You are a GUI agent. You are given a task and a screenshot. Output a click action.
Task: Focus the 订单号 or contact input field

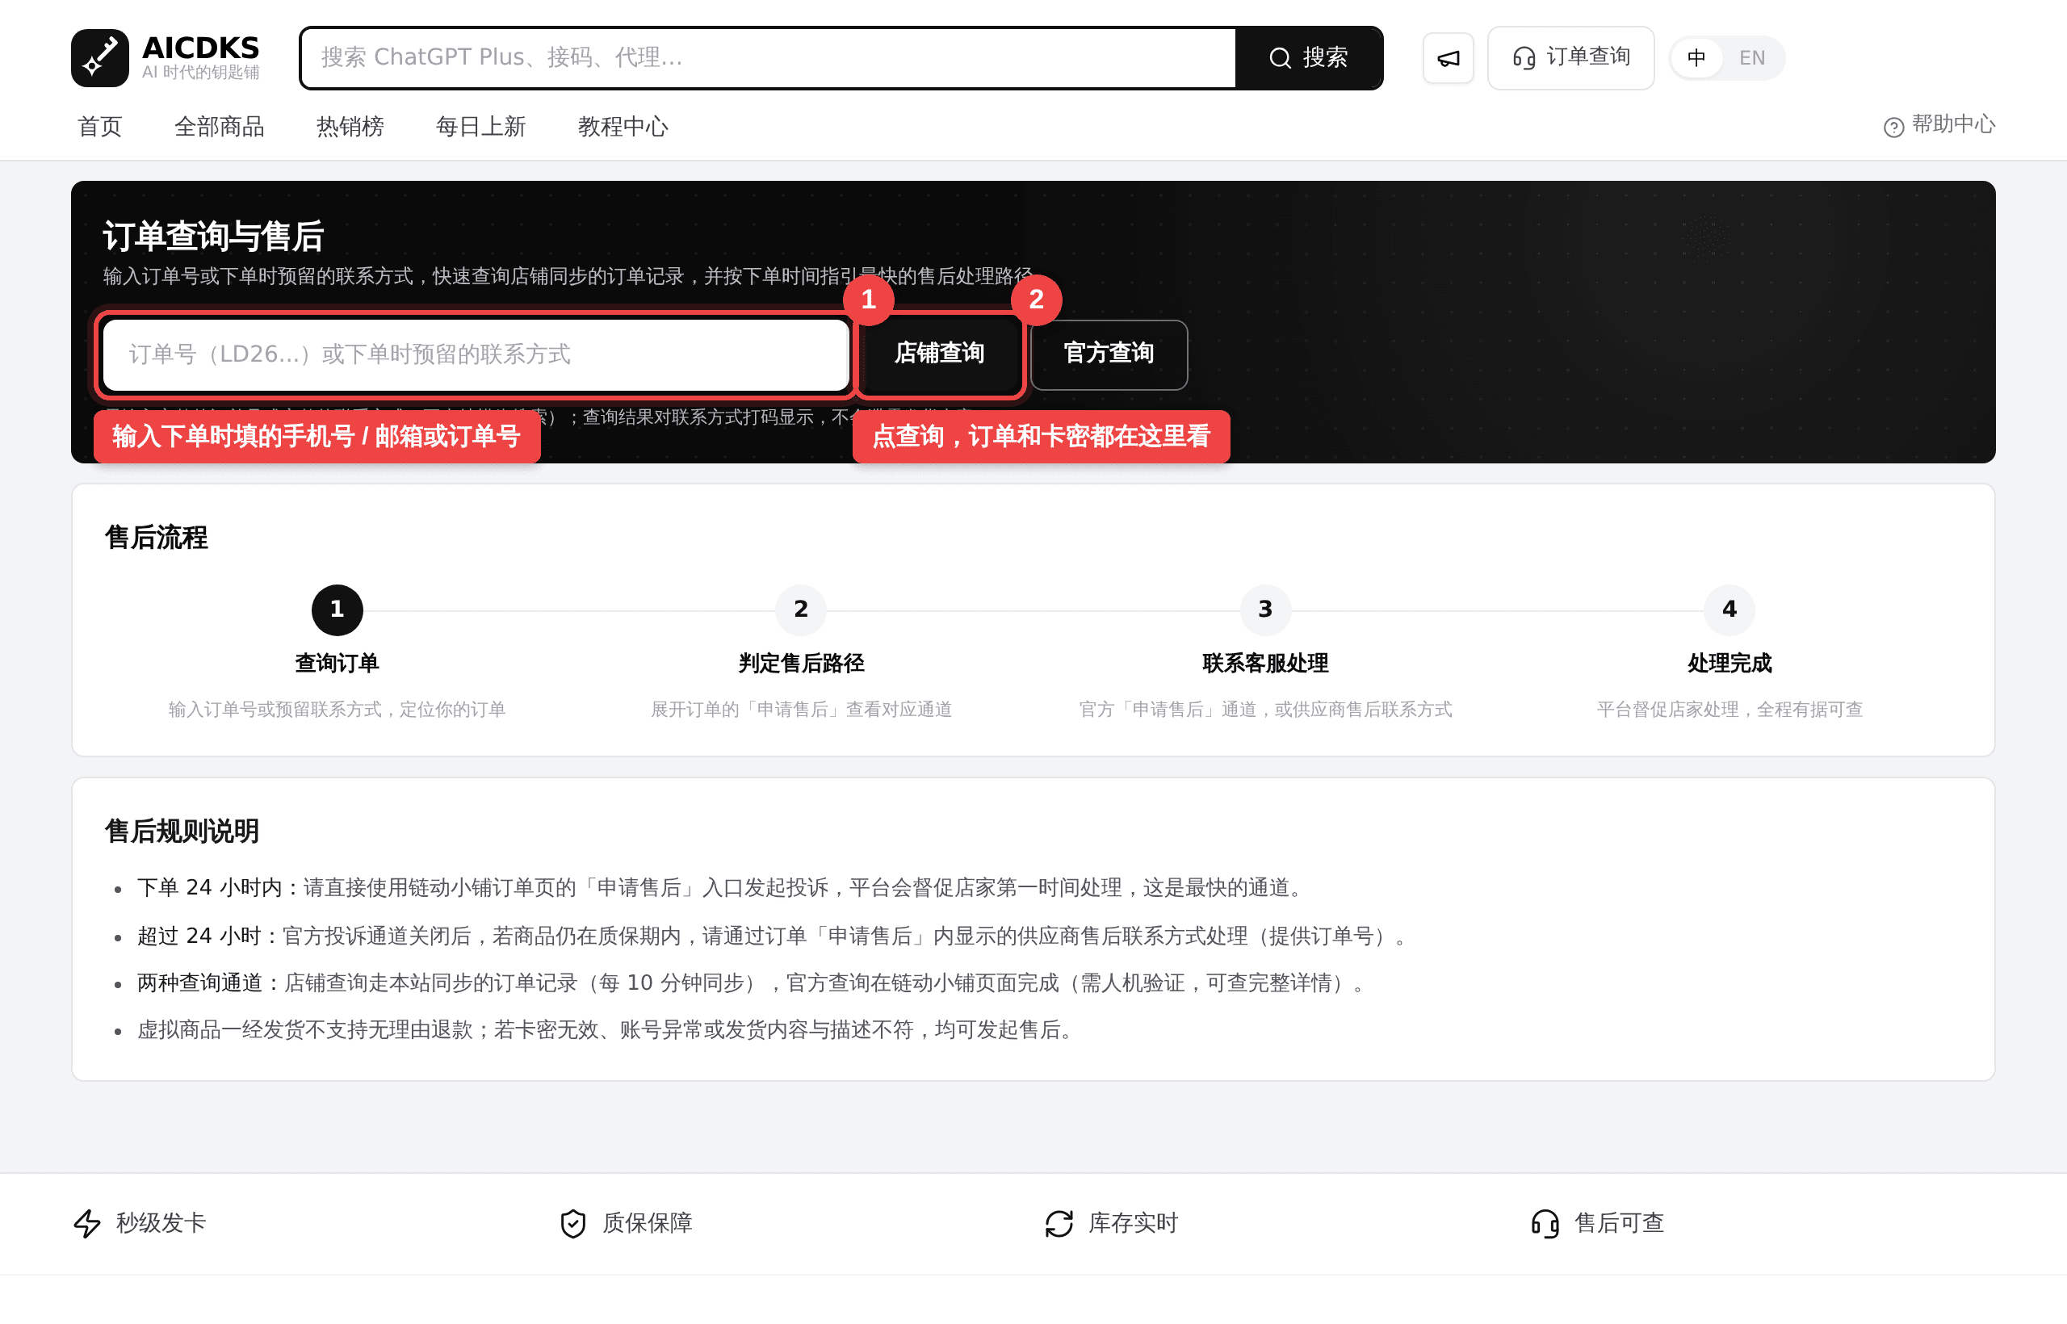pos(476,354)
